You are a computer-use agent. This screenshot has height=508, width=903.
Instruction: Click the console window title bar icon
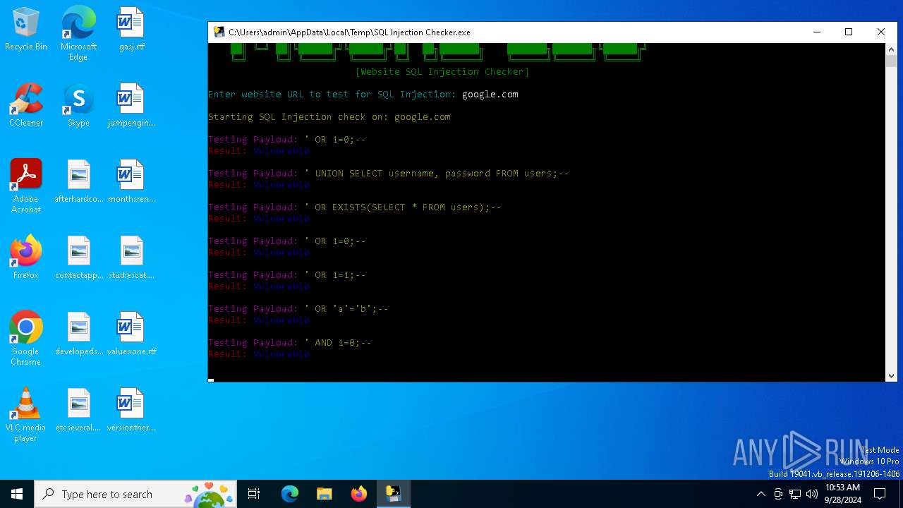(219, 32)
